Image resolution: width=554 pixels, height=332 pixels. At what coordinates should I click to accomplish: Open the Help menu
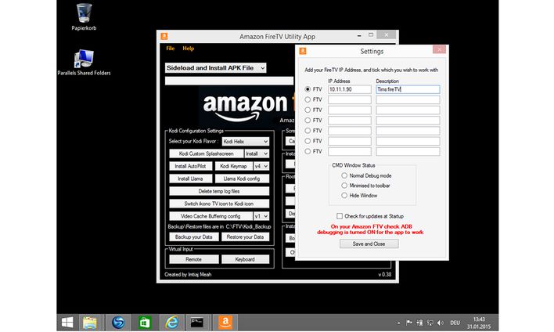click(x=189, y=49)
